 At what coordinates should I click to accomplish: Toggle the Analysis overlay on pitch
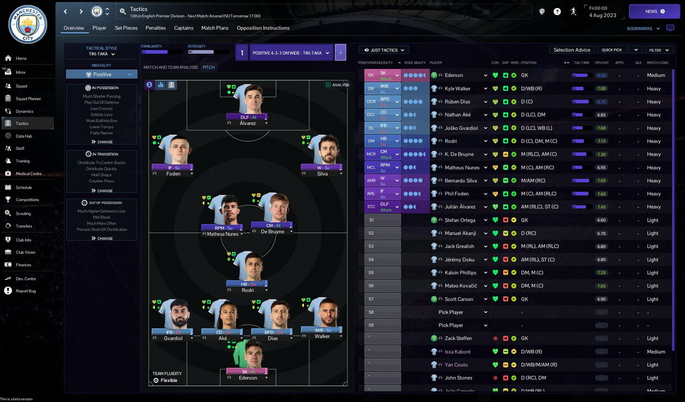tap(337, 85)
